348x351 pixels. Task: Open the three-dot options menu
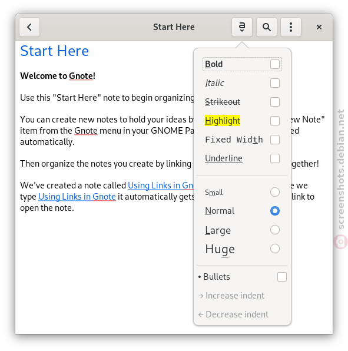pos(291,27)
